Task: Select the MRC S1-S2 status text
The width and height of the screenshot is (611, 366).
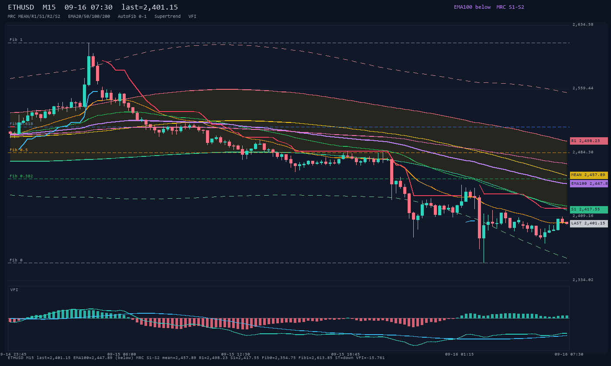Action: [510, 7]
